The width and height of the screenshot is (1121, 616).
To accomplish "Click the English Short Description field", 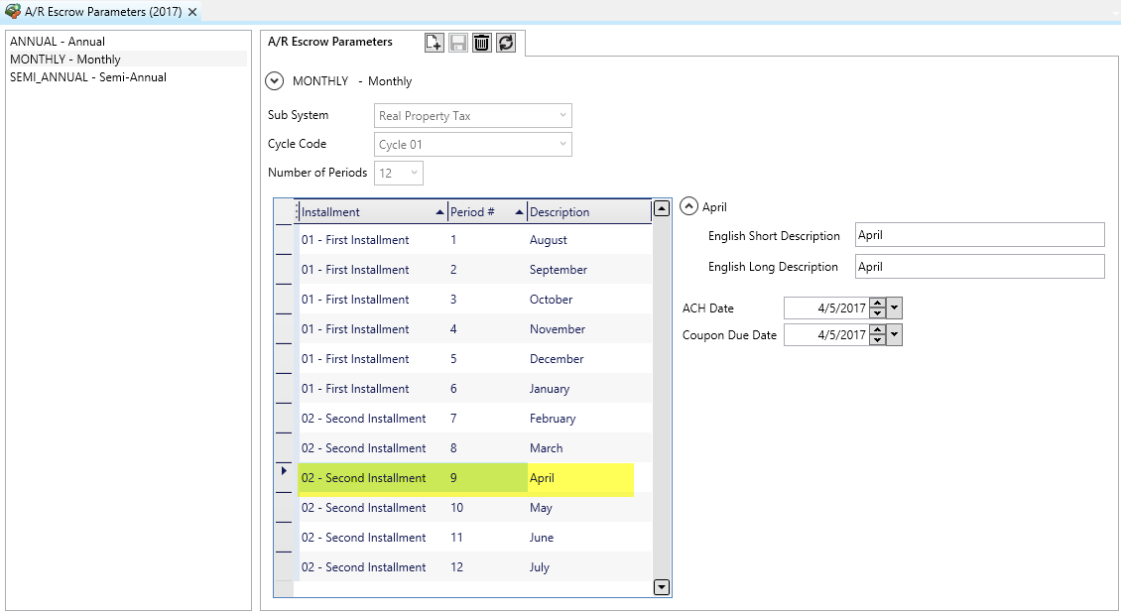I will click(978, 235).
